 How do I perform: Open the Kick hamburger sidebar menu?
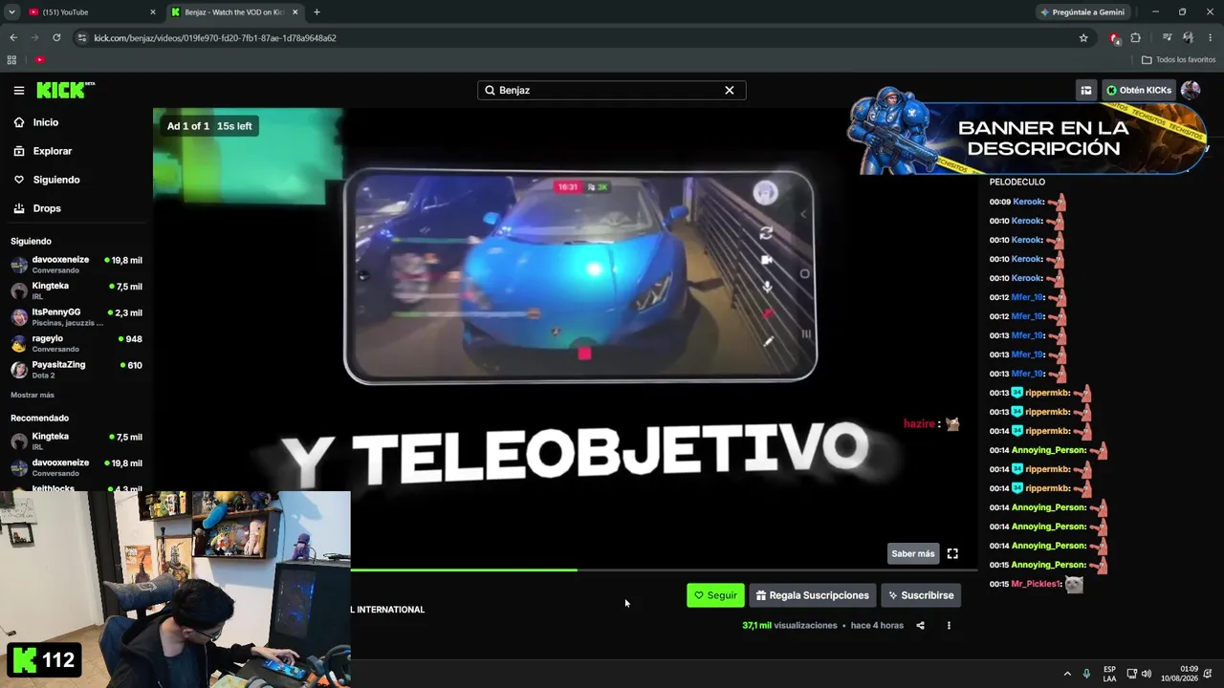pos(19,90)
